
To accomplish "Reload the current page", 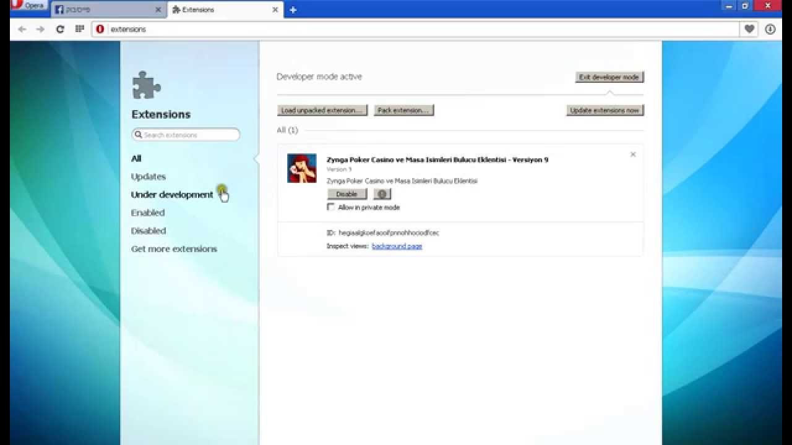I will [x=60, y=29].
